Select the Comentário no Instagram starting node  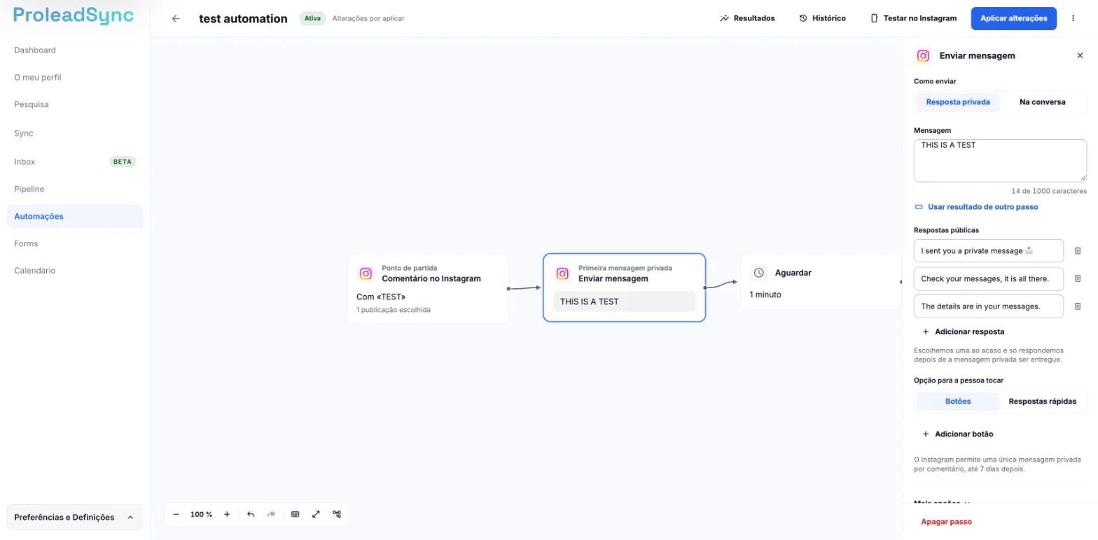pyautogui.click(x=428, y=288)
